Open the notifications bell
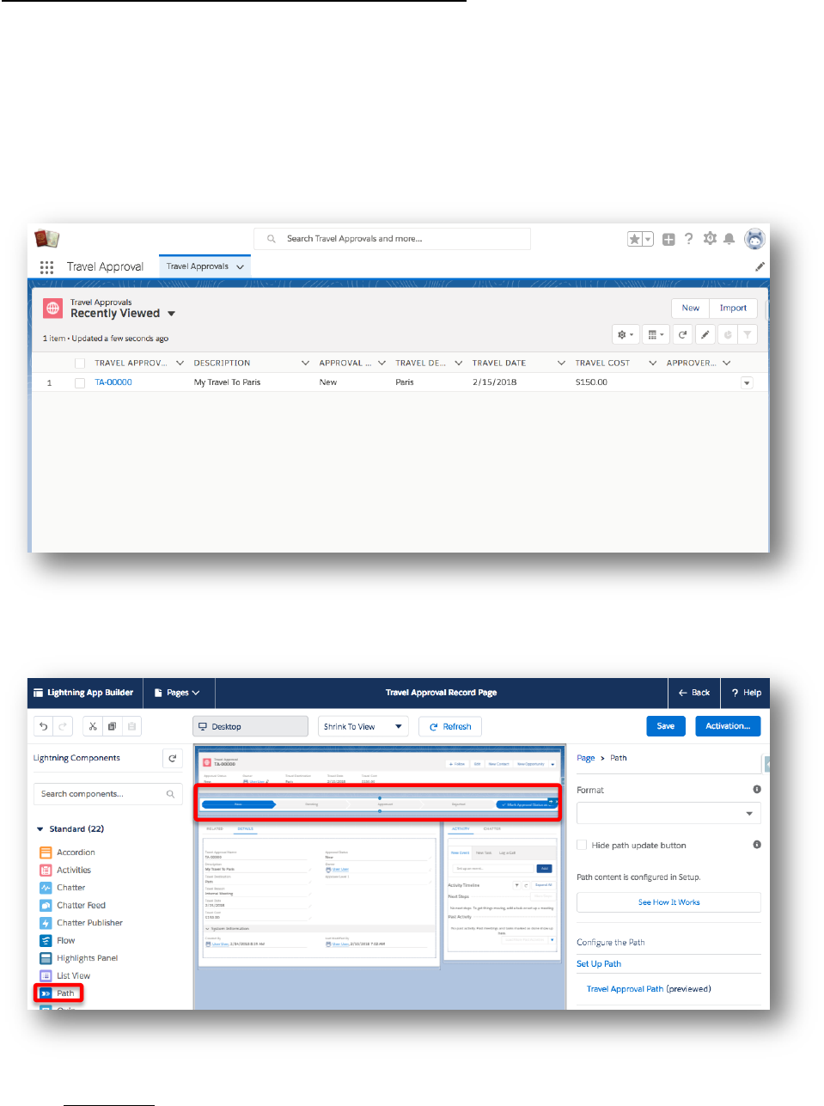Screen dimensions: 824x1106 (x=729, y=239)
